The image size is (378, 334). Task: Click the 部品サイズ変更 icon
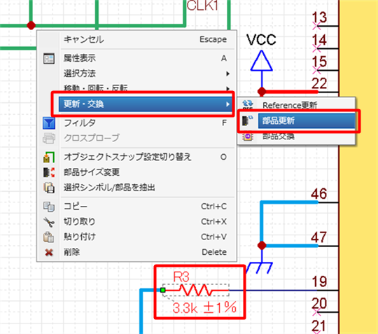49,172
